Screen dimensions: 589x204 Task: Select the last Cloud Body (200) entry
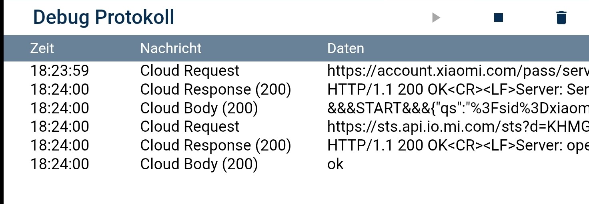pos(199,164)
